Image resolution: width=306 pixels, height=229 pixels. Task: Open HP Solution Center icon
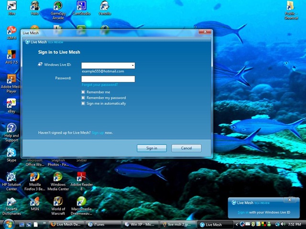click(x=11, y=181)
